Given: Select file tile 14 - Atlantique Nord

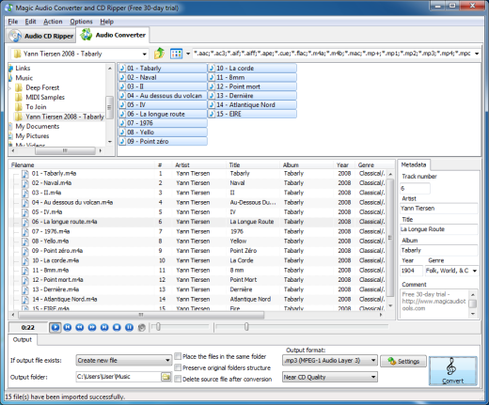Looking at the screenshot, I should point(252,105).
